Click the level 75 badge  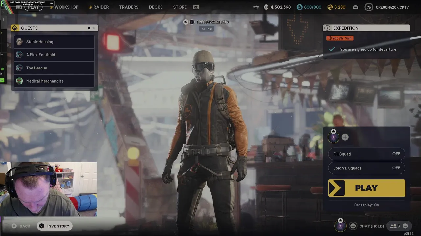pos(369,7)
